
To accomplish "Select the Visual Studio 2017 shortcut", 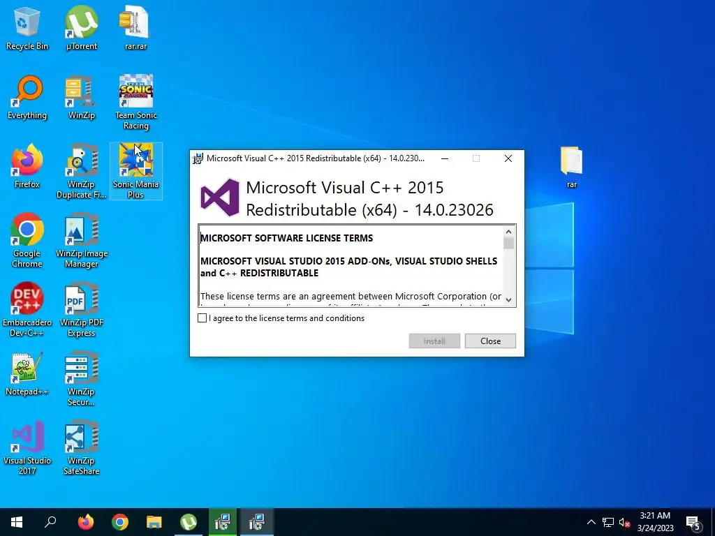I will 27,448.
